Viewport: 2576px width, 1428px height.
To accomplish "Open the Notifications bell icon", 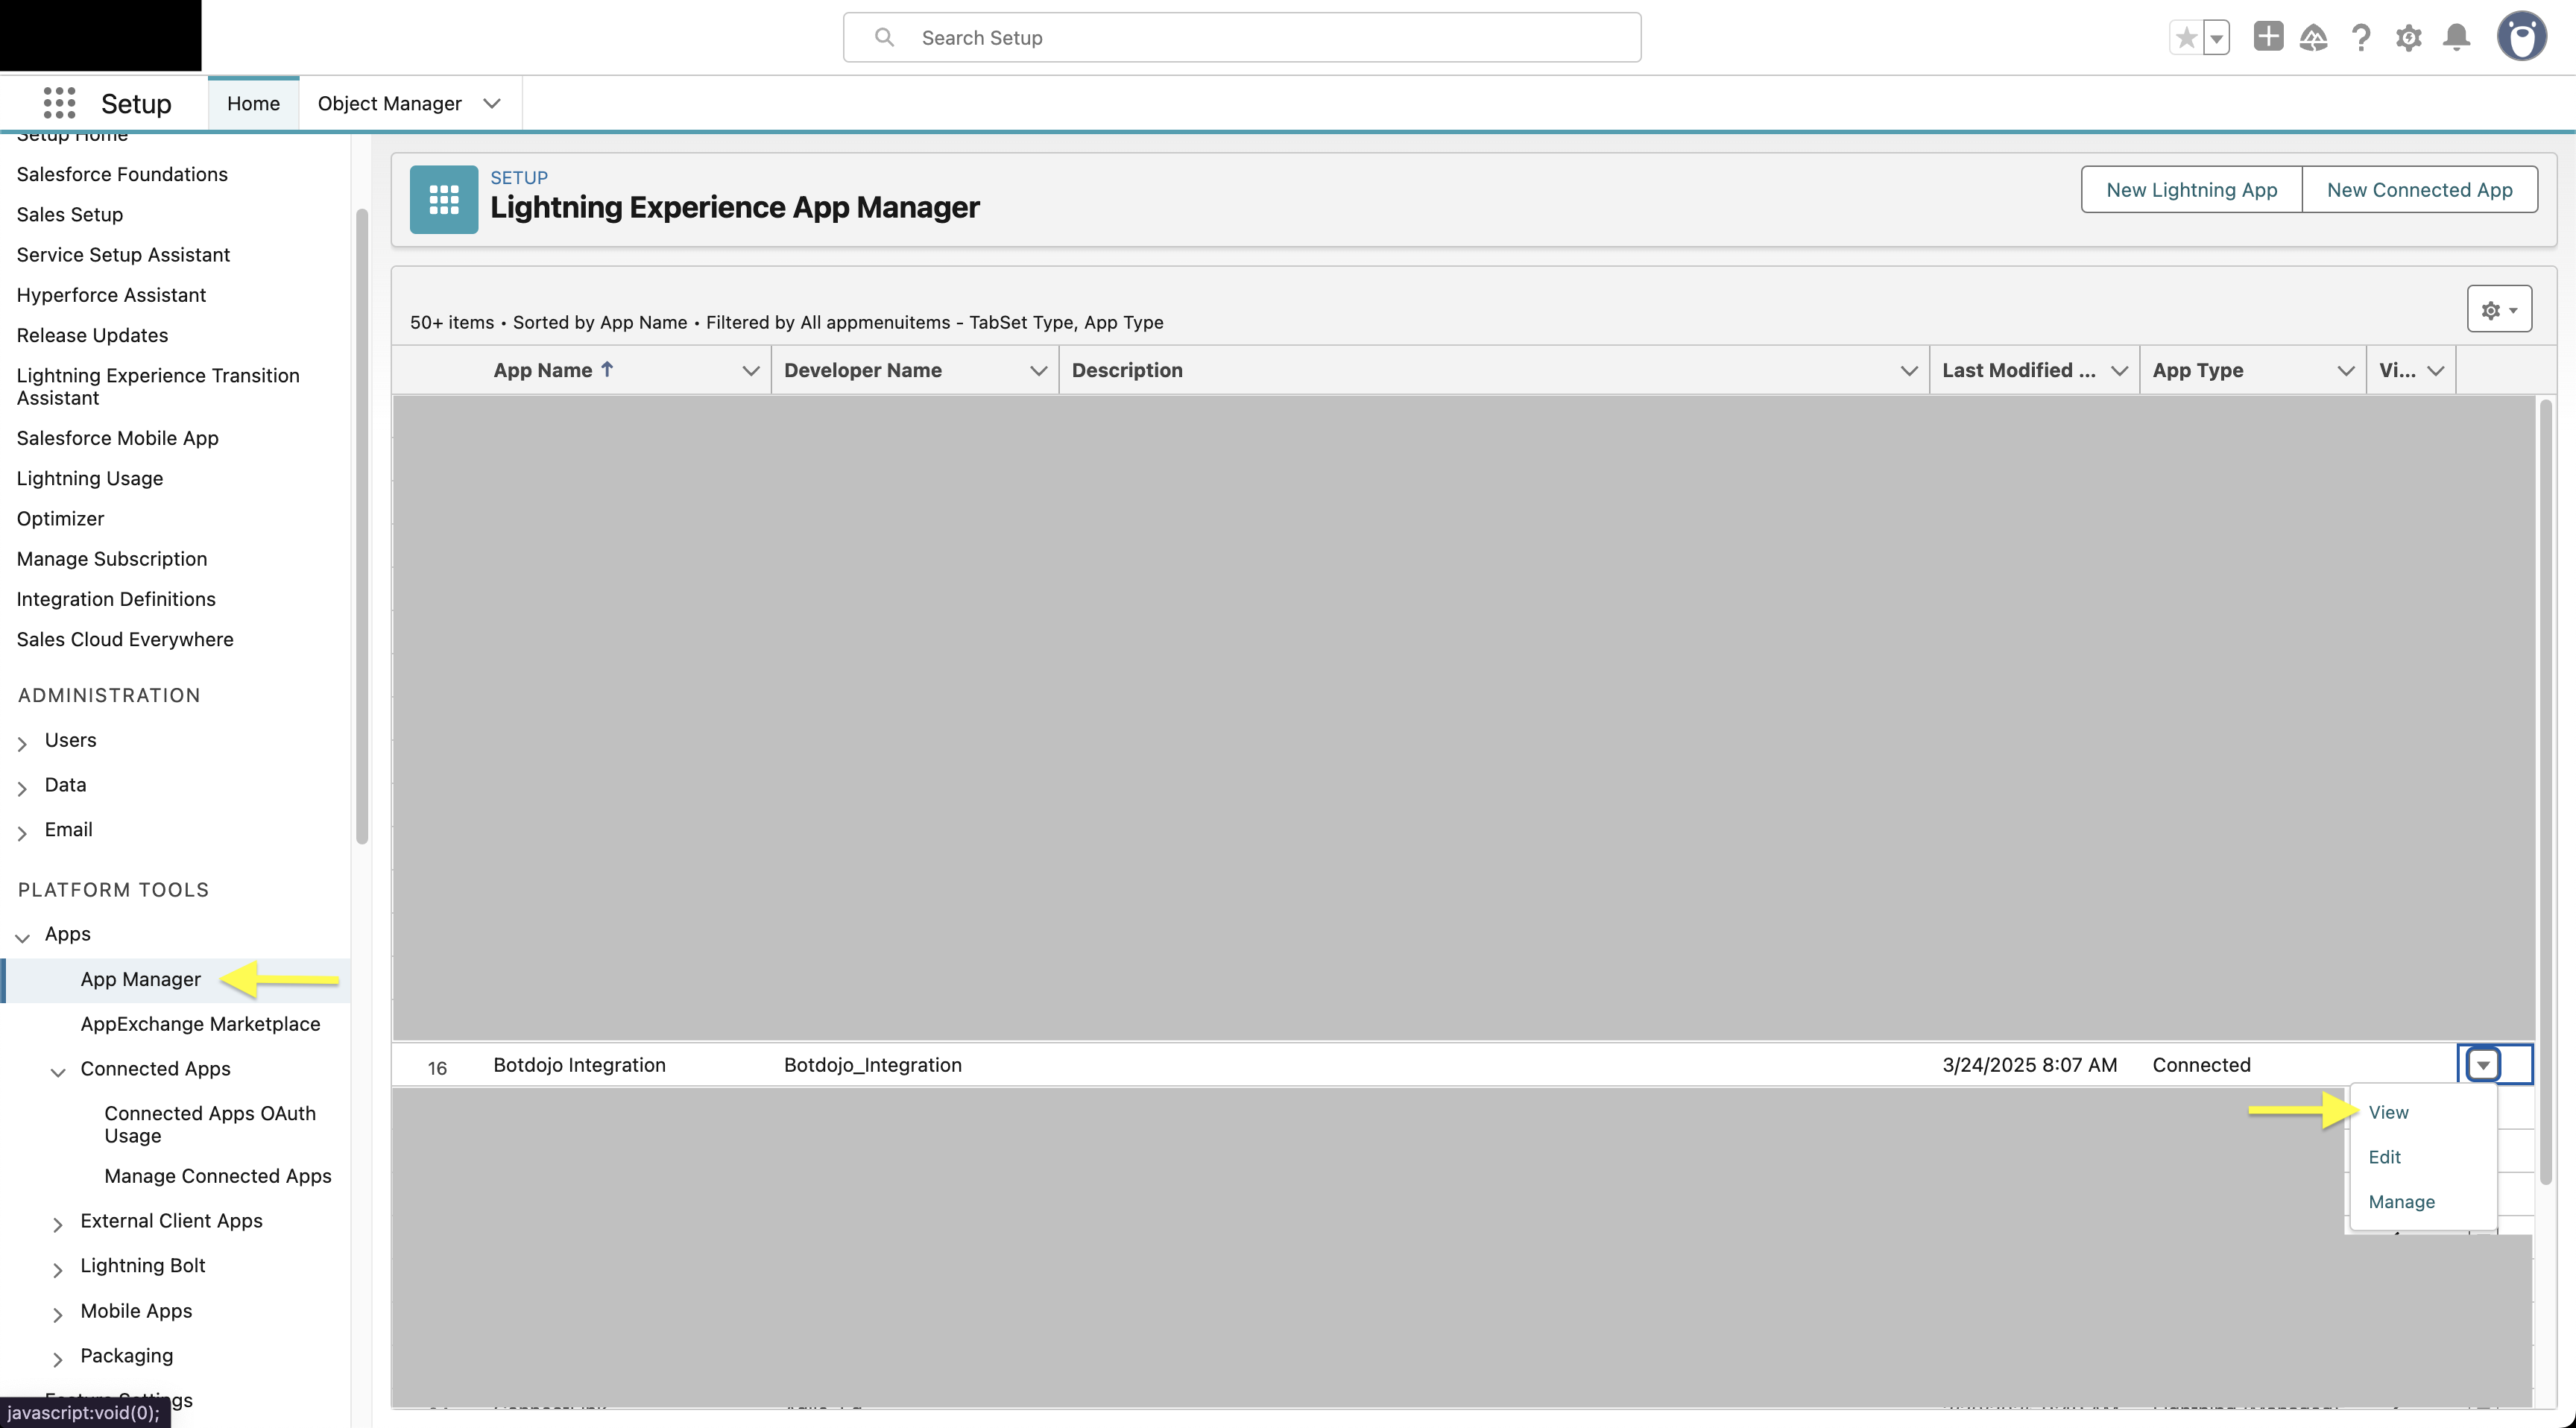I will coord(2456,38).
